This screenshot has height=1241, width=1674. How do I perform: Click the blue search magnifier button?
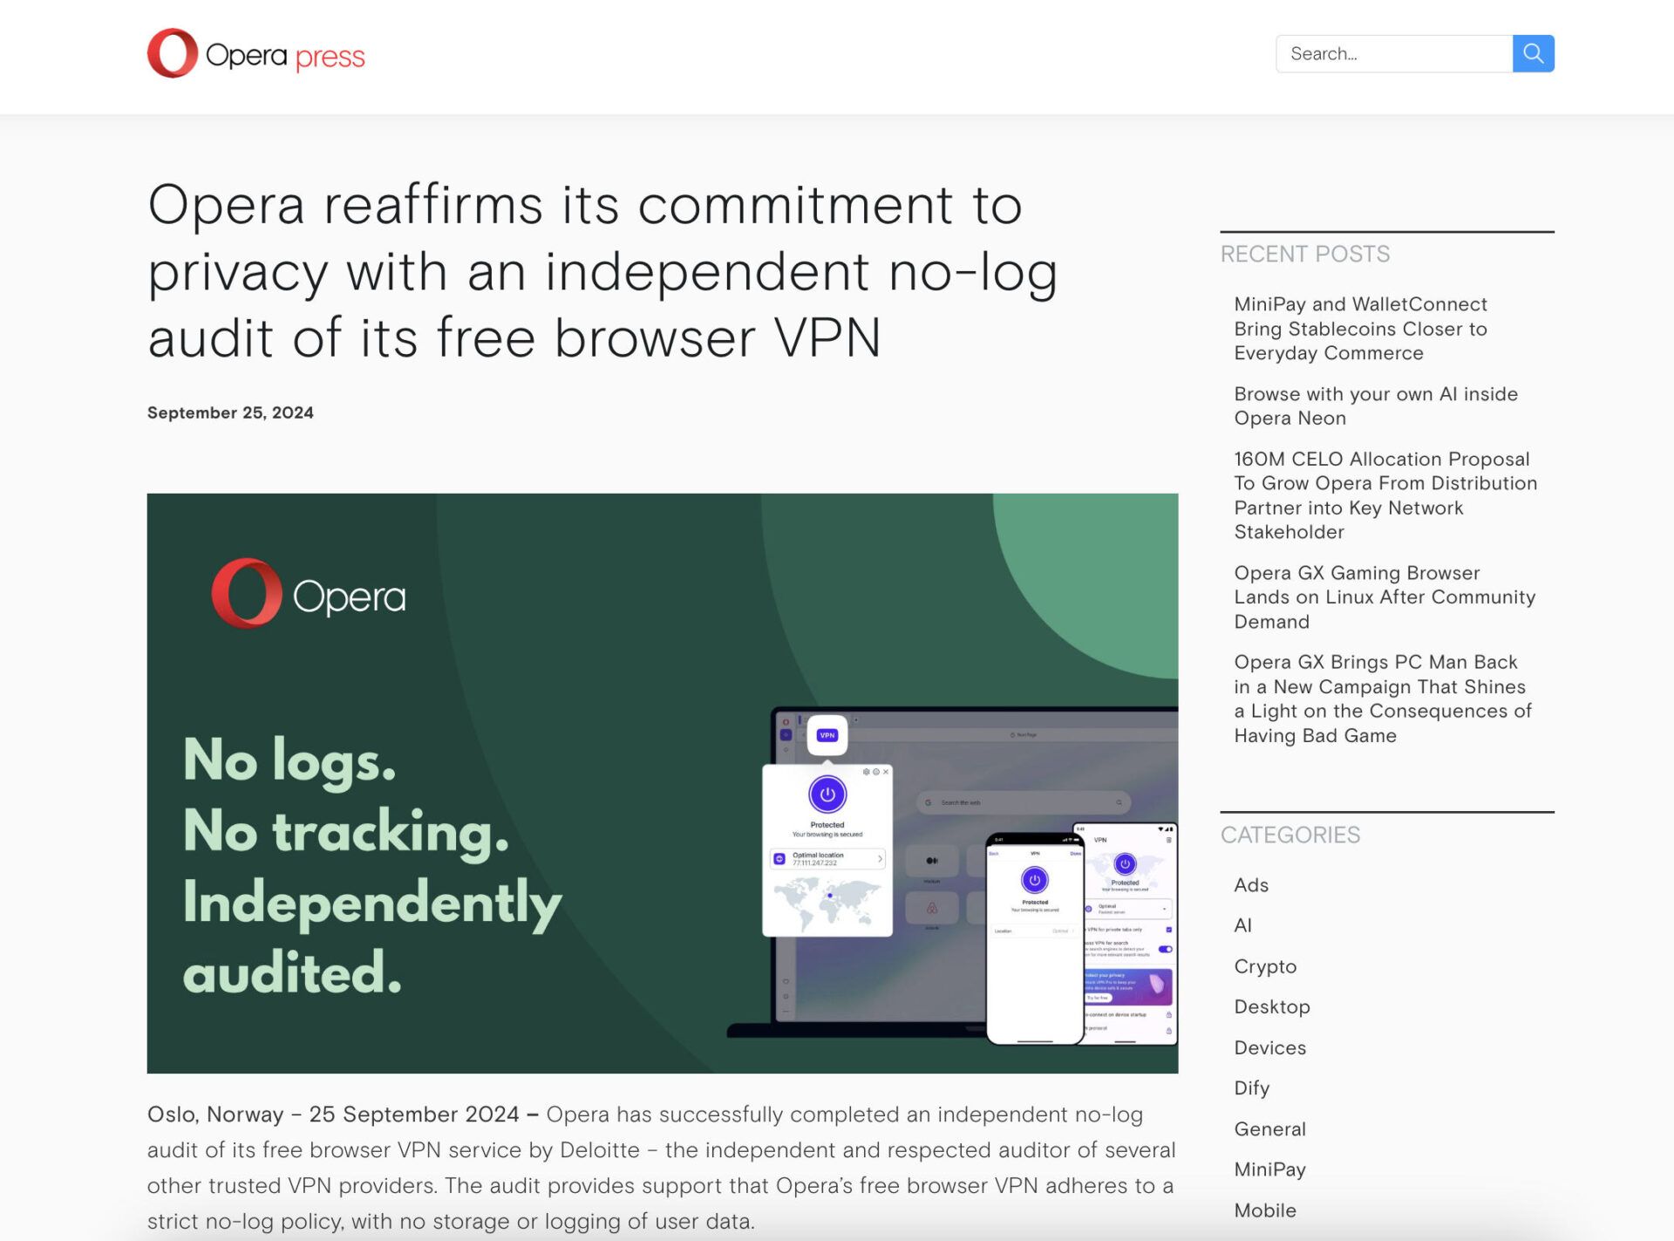(1533, 54)
